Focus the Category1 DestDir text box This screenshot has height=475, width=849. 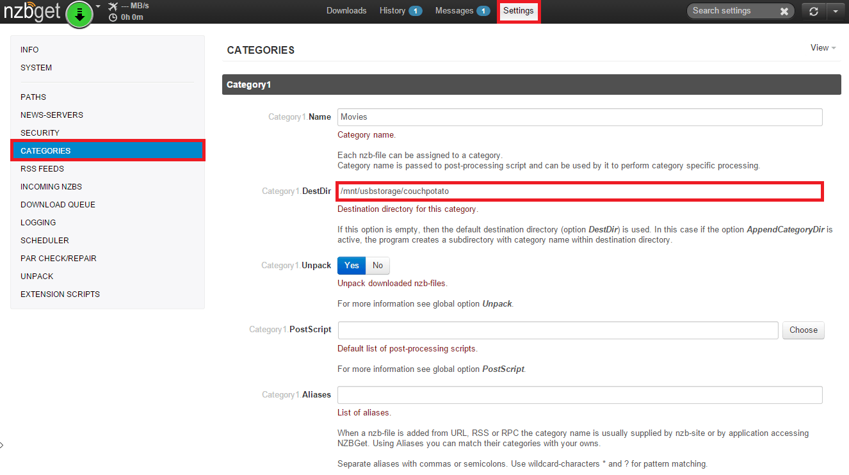click(579, 191)
